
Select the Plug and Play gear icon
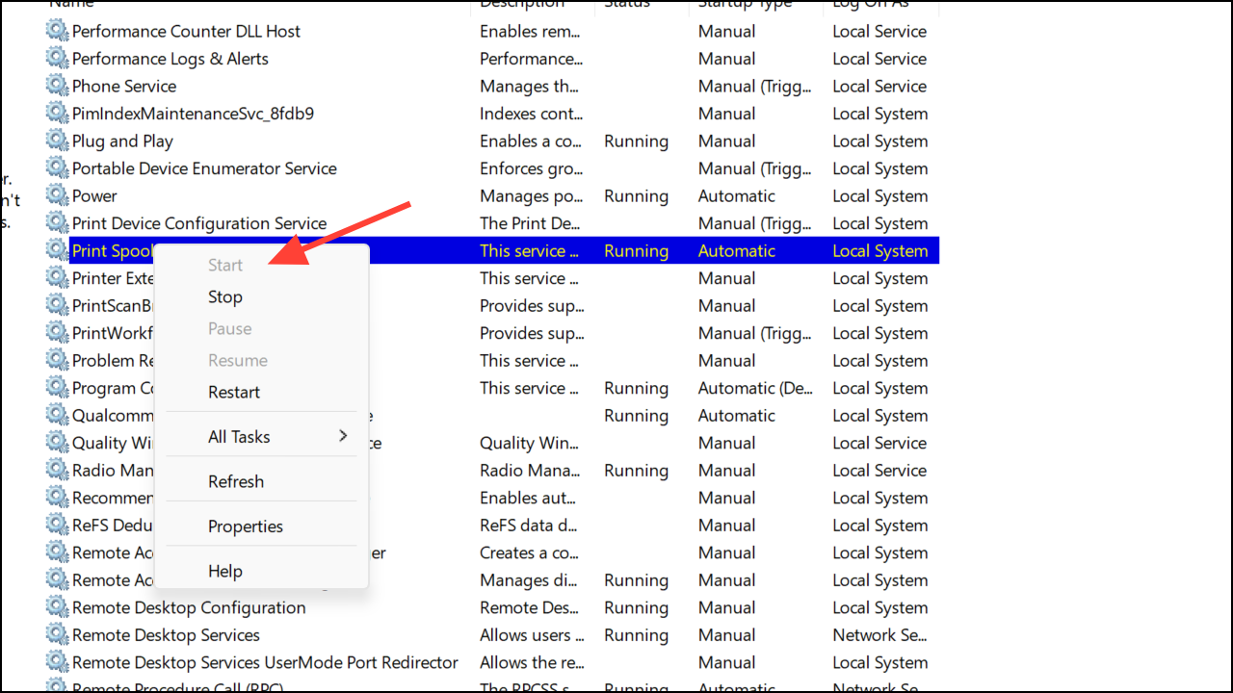(x=58, y=141)
